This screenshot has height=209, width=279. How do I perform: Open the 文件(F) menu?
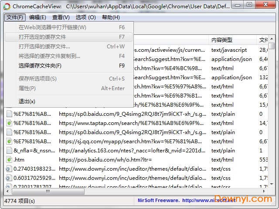15,17
